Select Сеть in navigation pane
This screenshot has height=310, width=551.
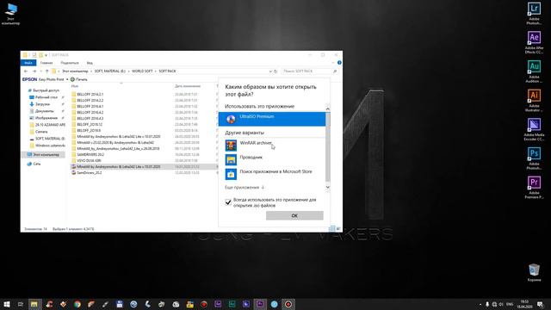[34, 164]
